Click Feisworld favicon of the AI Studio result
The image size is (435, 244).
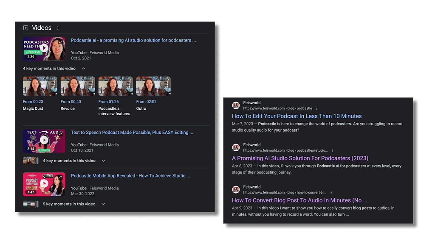236,147
